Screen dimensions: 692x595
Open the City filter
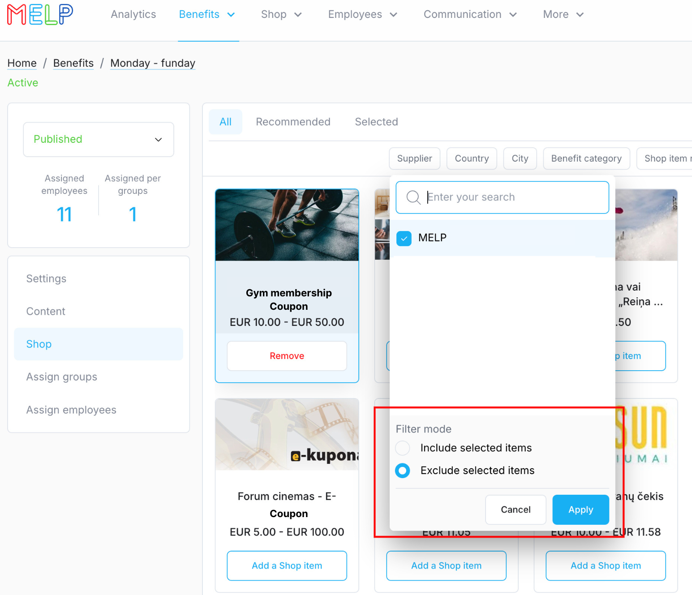(520, 158)
